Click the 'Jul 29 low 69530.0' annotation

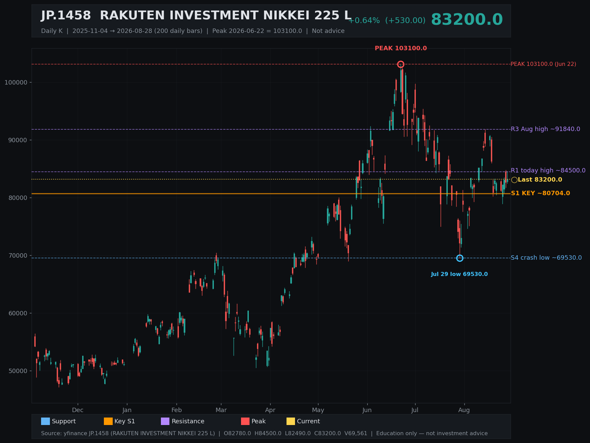click(459, 274)
